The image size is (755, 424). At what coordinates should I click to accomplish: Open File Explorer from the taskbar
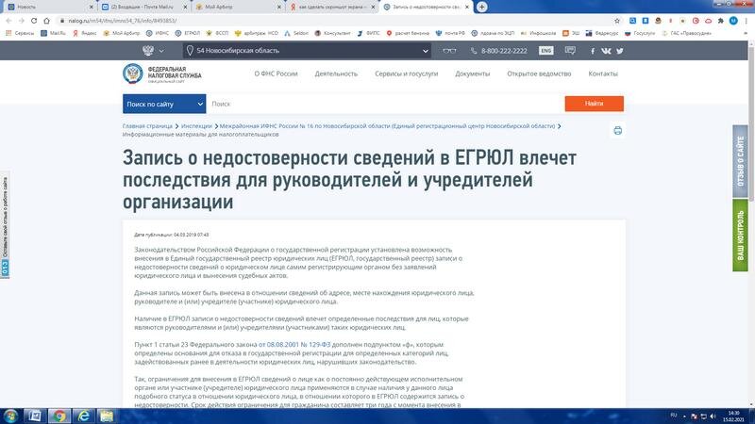(107, 416)
